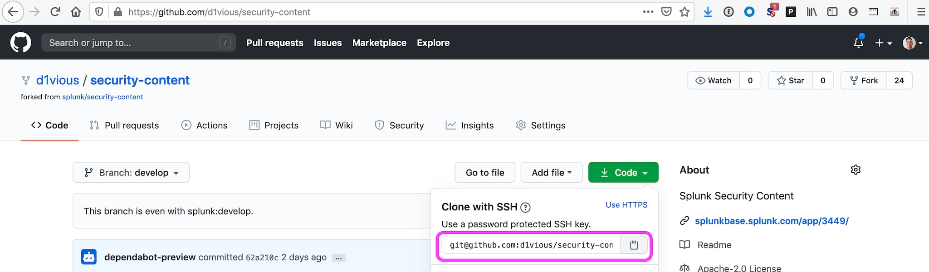Open the user avatar profile dropdown
The height and width of the screenshot is (272, 929).
(x=913, y=43)
